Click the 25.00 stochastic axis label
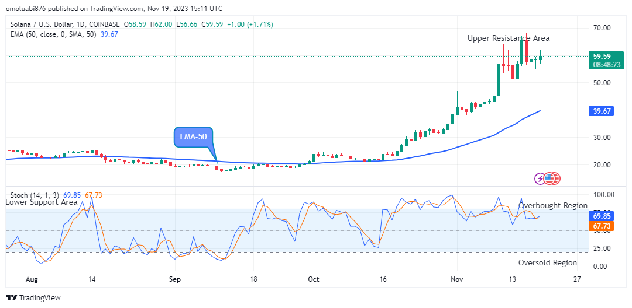Screen dimensions: 632x308 coord(601,248)
